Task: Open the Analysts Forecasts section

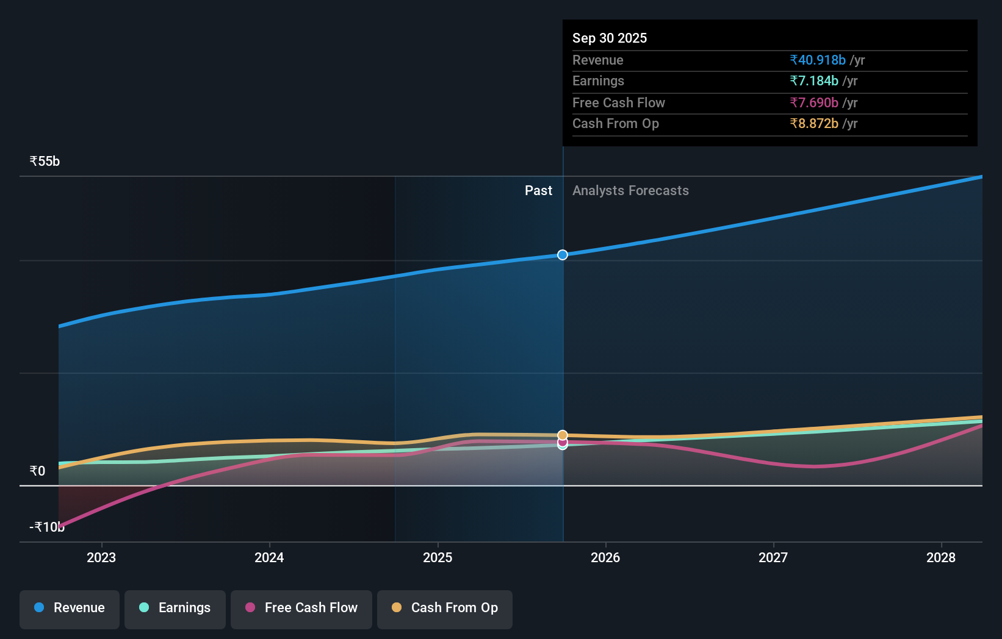Action: click(630, 190)
